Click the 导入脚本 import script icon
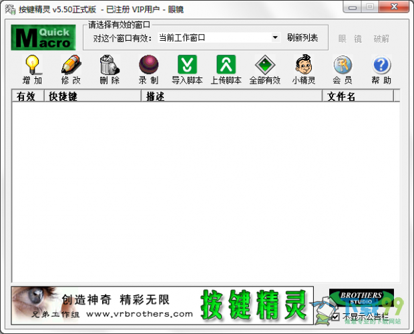414x334 pixels. 187,65
